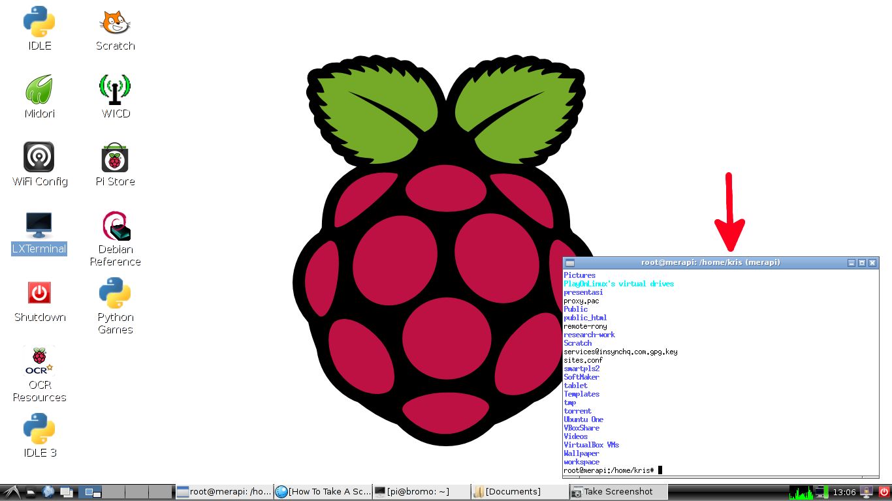Click the green CPU usage monitor

(x=801, y=492)
